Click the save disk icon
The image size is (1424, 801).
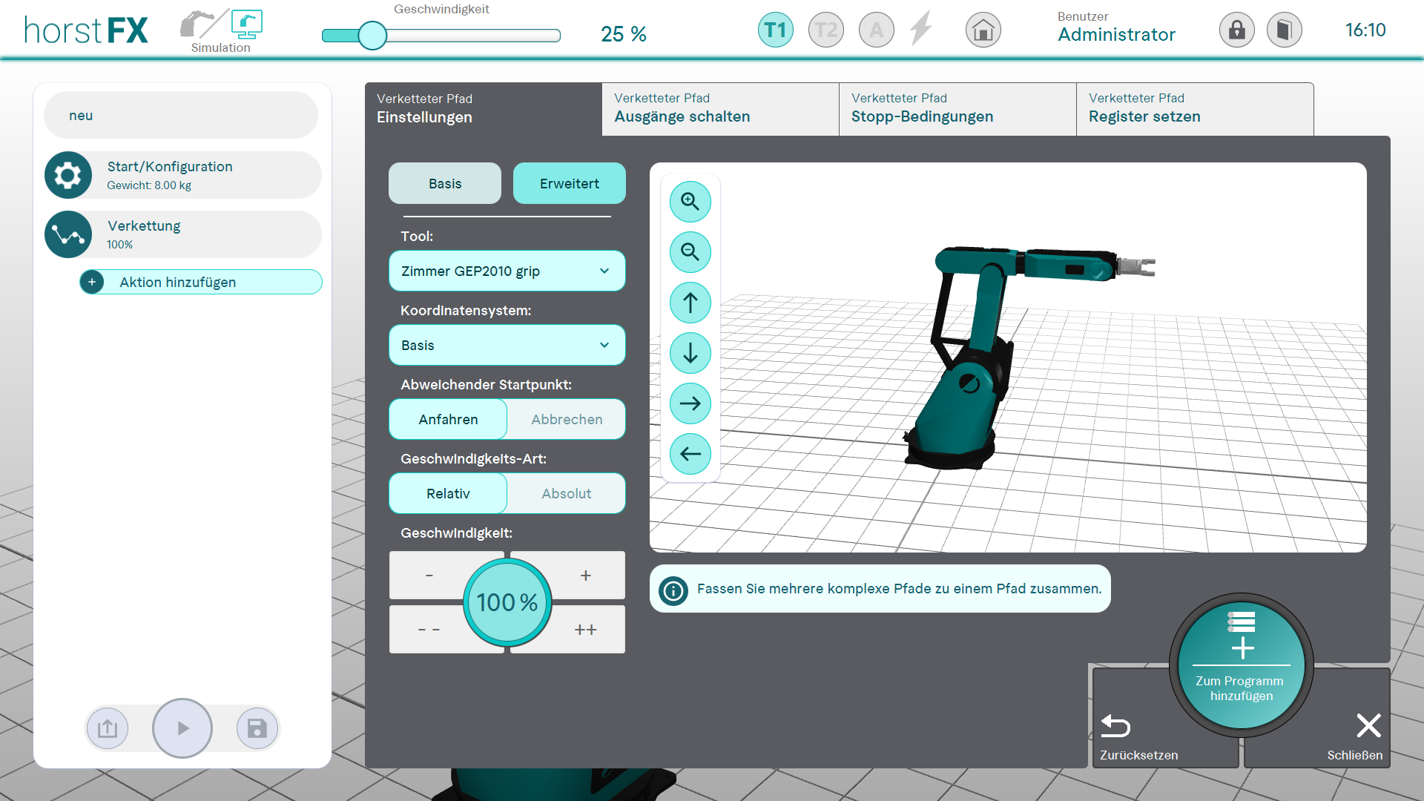(x=257, y=728)
